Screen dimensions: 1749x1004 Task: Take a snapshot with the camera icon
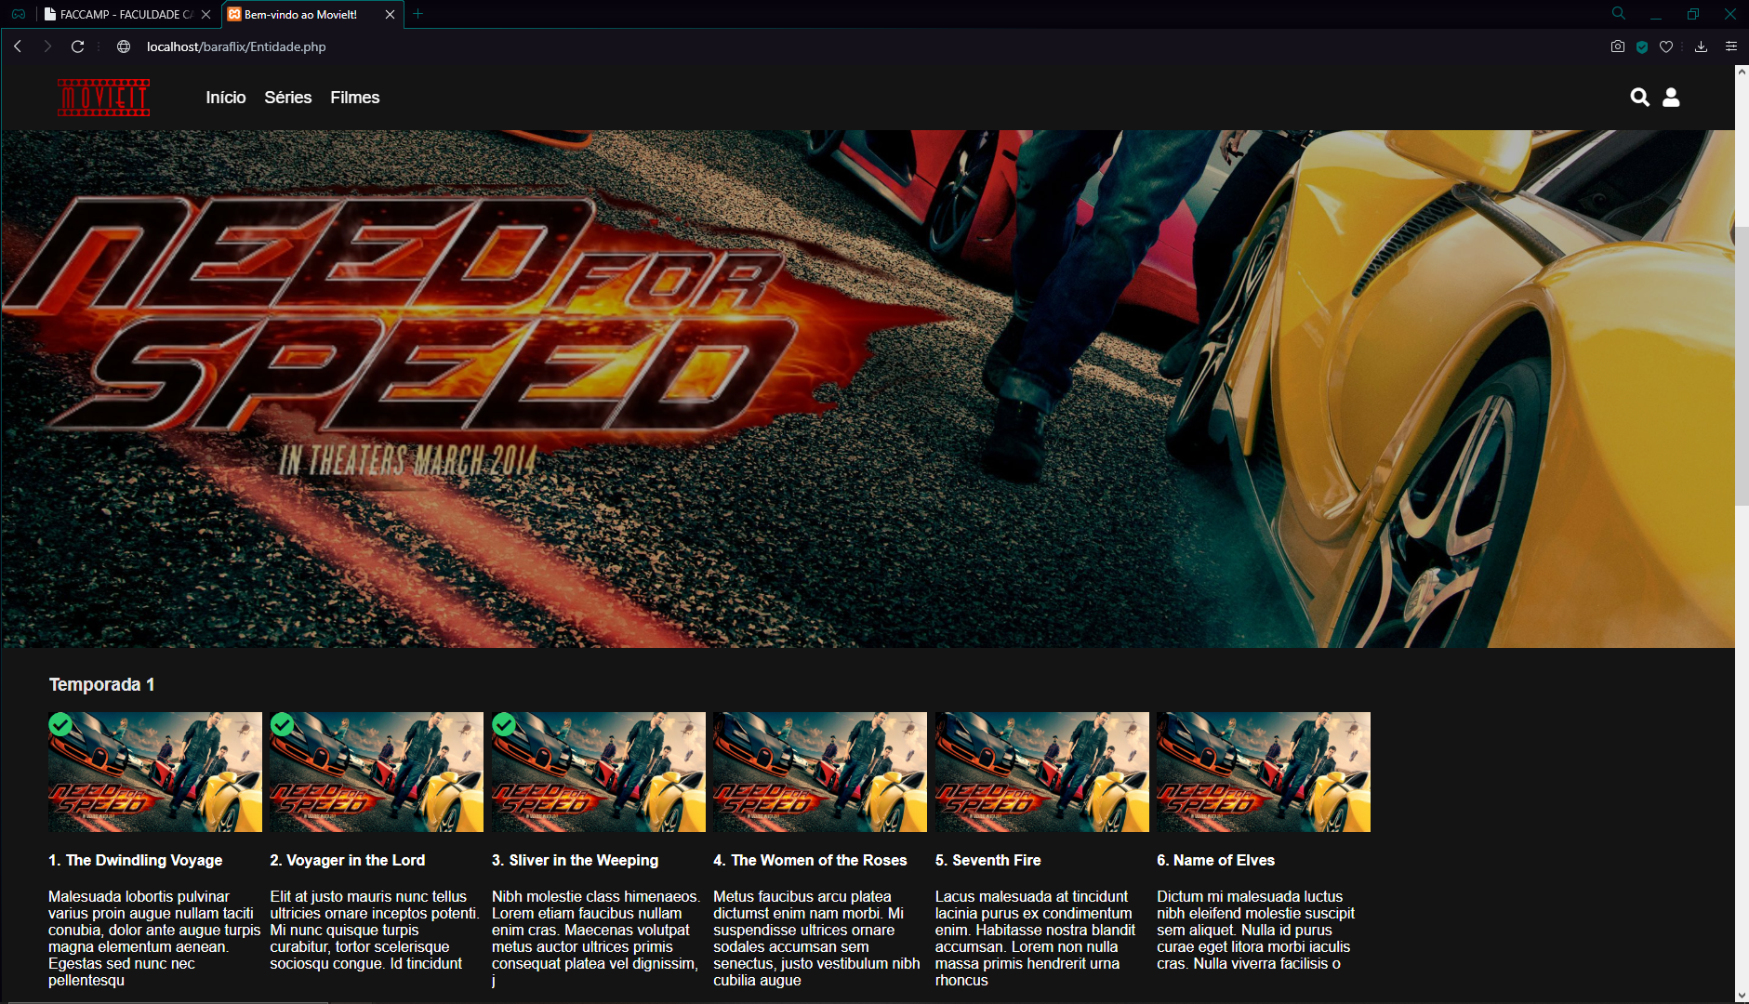[x=1618, y=46]
